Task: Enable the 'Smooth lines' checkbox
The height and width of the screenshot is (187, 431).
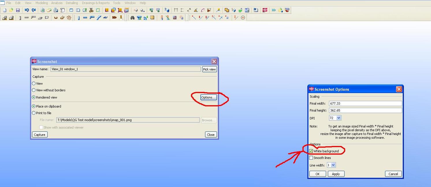Action: point(311,158)
